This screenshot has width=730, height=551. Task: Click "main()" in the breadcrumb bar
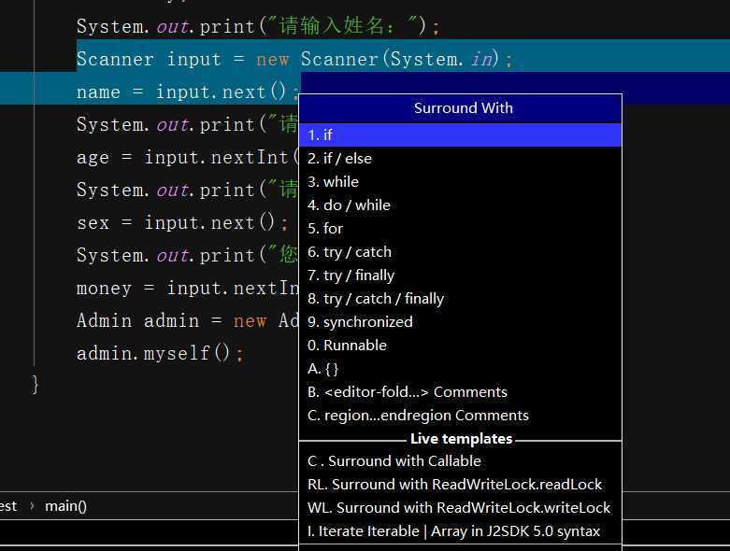click(x=65, y=506)
